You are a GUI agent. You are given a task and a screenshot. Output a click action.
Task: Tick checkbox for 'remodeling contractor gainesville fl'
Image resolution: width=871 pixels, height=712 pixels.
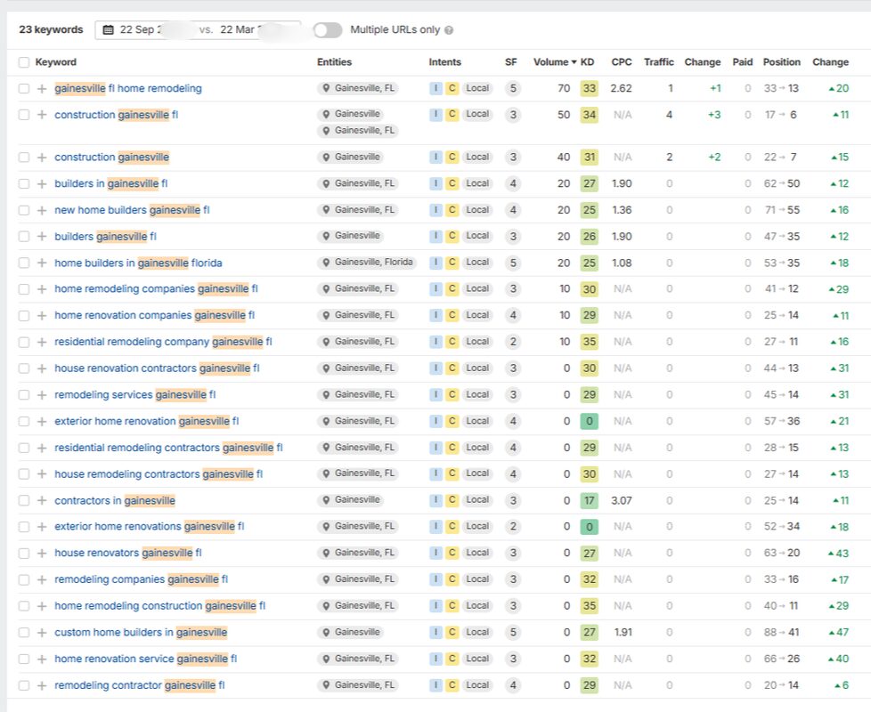(24, 685)
